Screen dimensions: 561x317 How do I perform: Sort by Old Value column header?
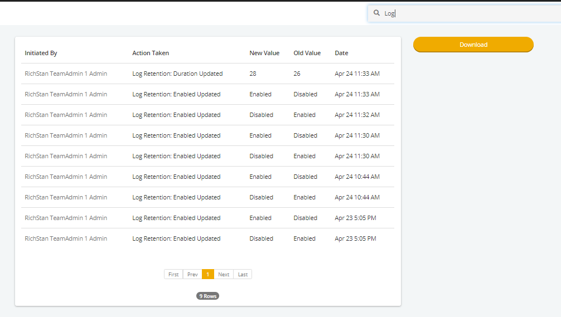tap(307, 53)
